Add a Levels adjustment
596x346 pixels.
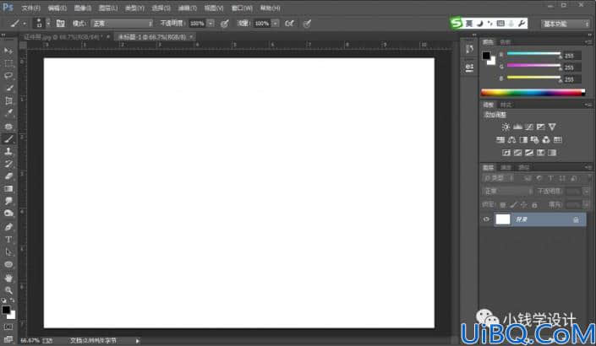tap(517, 127)
